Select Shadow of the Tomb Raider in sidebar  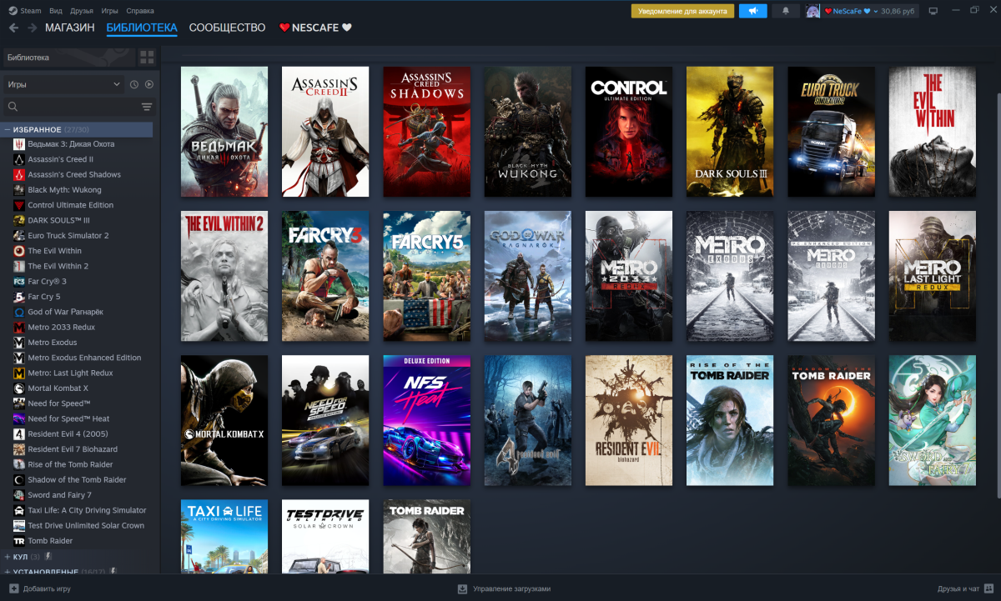coord(77,479)
